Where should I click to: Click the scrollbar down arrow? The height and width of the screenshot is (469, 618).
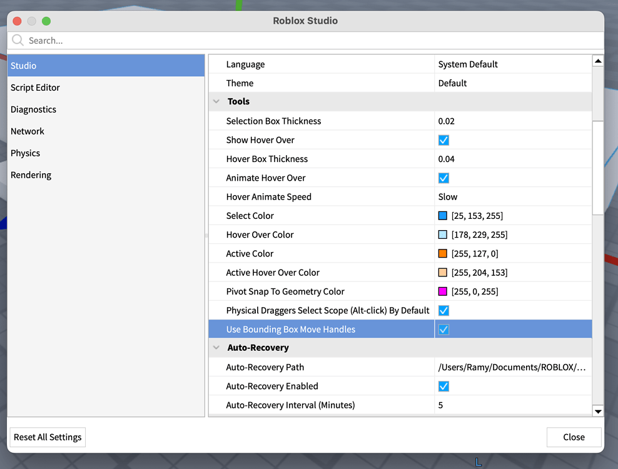(598, 411)
